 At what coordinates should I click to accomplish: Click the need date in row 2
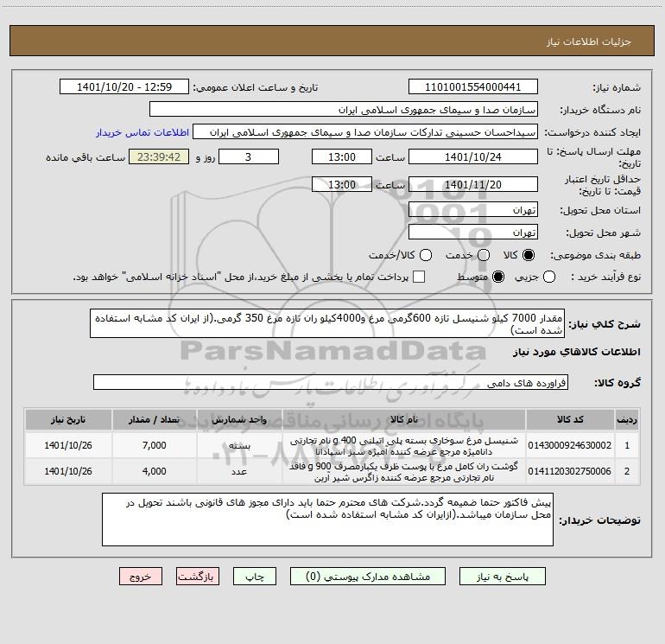click(68, 471)
